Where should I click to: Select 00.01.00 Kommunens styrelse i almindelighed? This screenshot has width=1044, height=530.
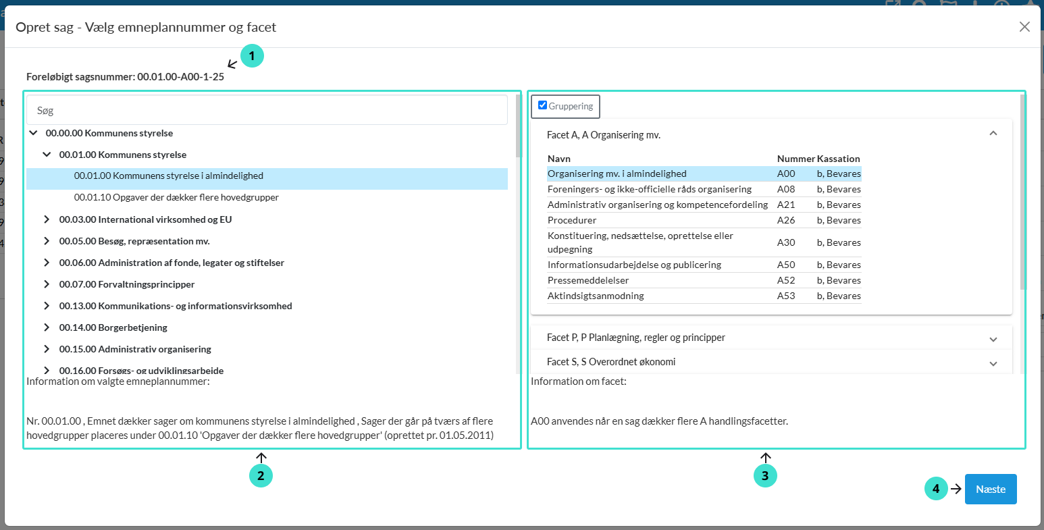click(x=169, y=176)
